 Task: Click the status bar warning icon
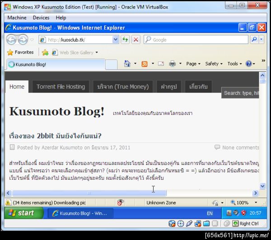[x=8, y=202]
